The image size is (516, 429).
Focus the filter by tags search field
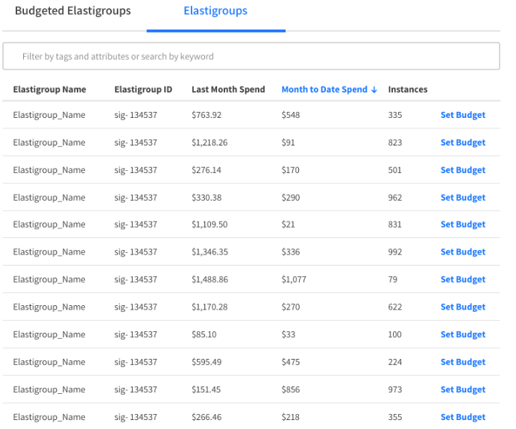coord(251,56)
